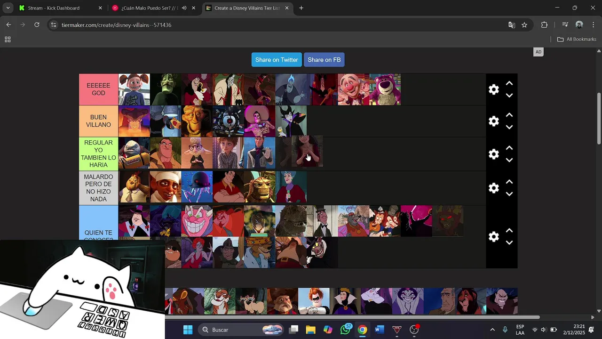Pick Lotso pink bear in God tier

385,89
